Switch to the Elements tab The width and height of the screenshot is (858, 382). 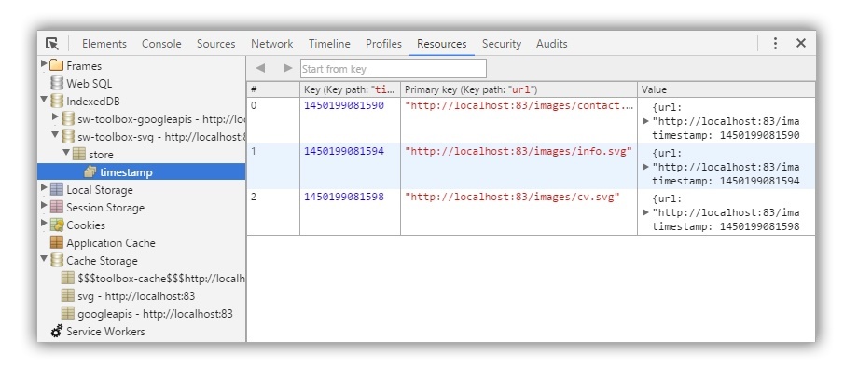104,44
